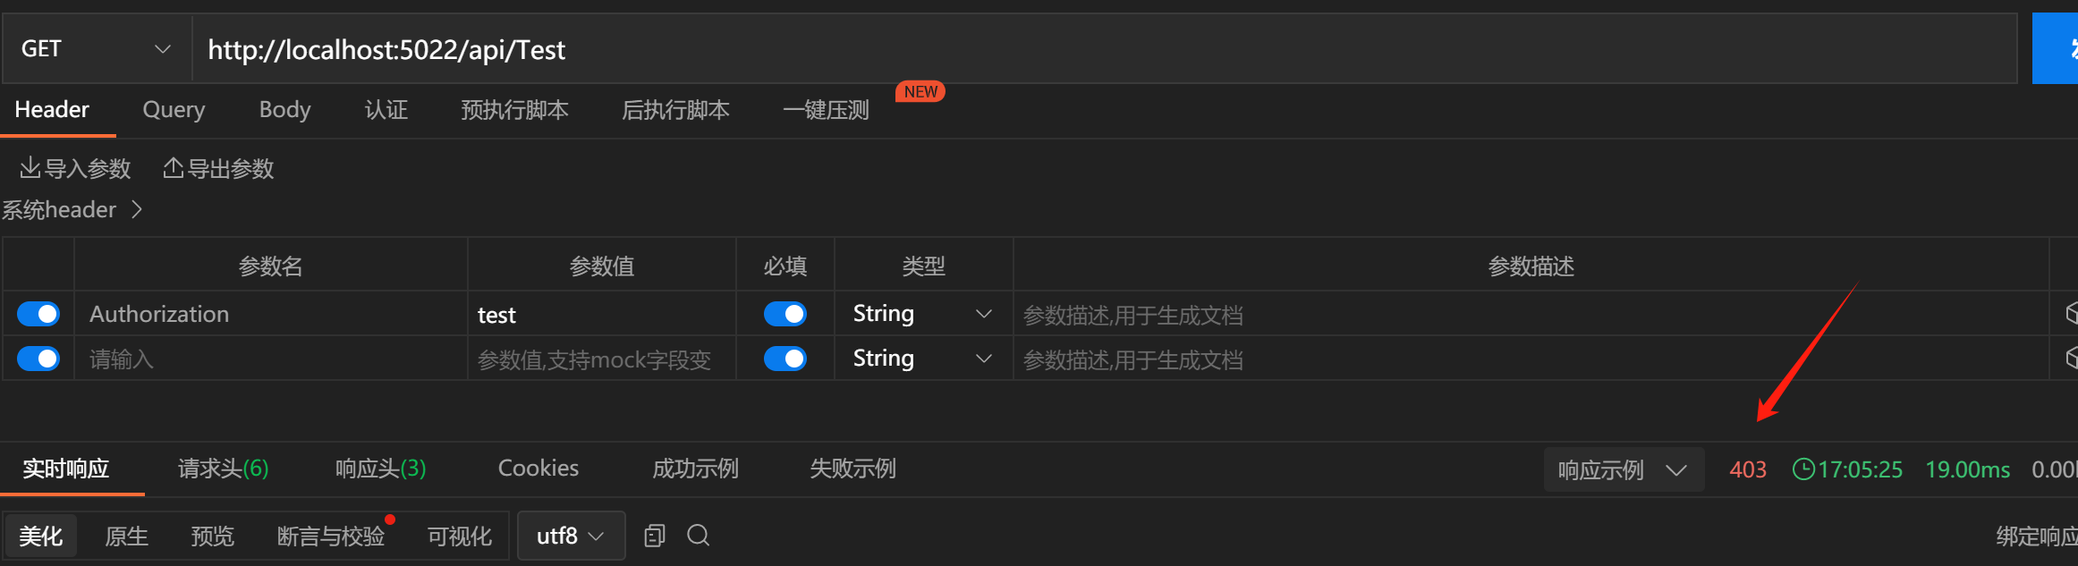Click the copy response icon

pos(655,536)
